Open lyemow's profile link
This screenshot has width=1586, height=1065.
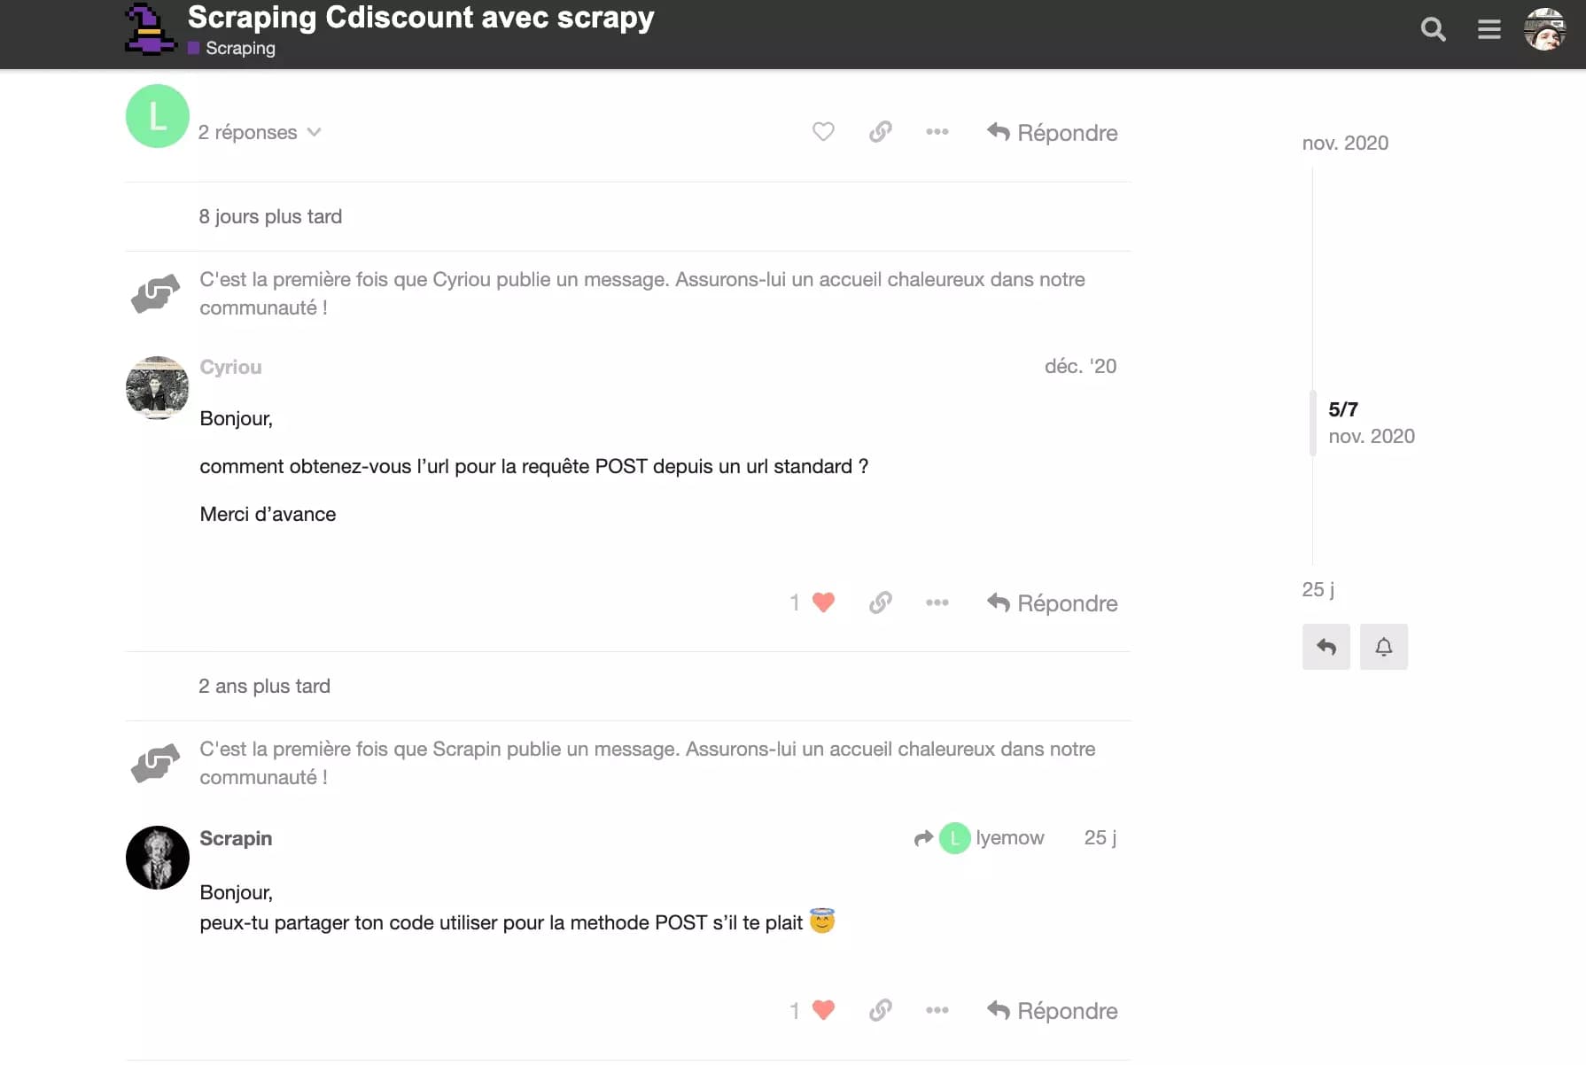click(x=1010, y=838)
